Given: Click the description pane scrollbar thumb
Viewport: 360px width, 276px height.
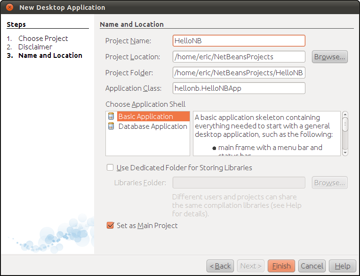Looking at the screenshot, I should pyautogui.click(x=345, y=124).
